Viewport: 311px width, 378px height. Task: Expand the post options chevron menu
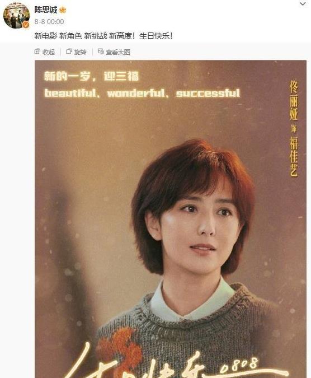303,4
